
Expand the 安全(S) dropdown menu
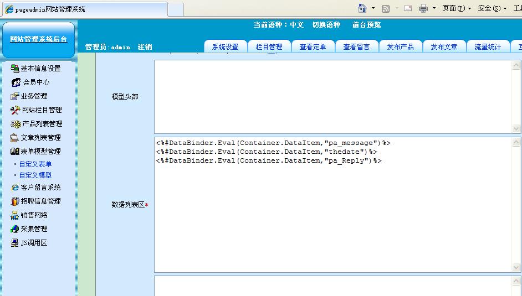pos(492,8)
